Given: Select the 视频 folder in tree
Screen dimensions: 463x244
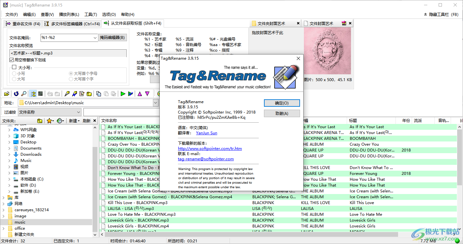Looking at the screenshot, I should [24, 167].
